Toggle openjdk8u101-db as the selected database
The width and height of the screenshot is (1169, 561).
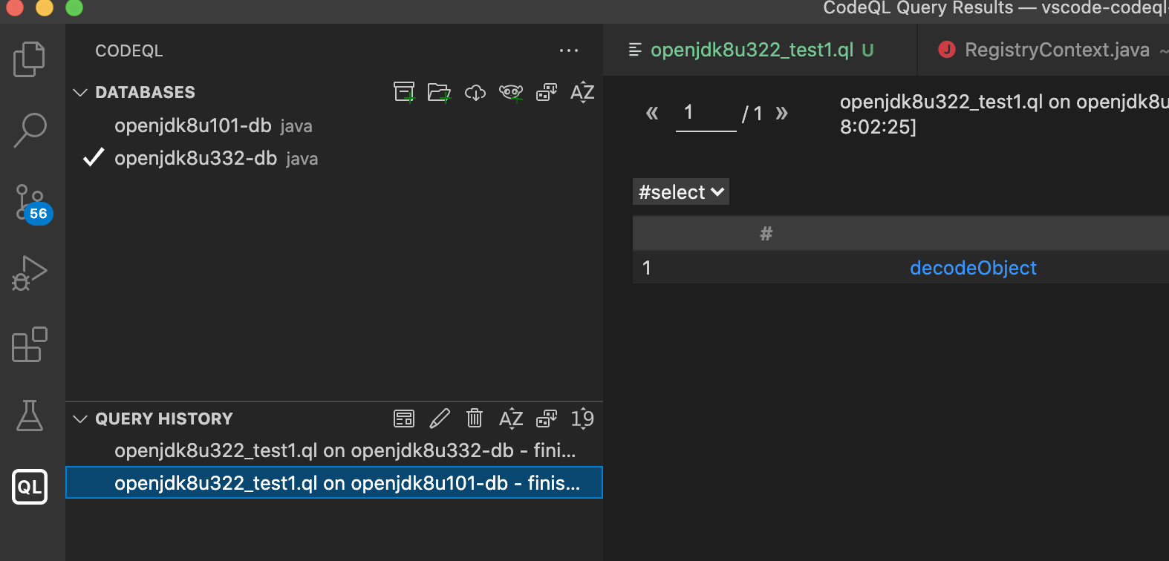(193, 125)
